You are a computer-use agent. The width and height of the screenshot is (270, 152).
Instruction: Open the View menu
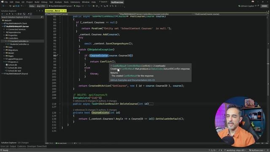click(x=17, y=2)
